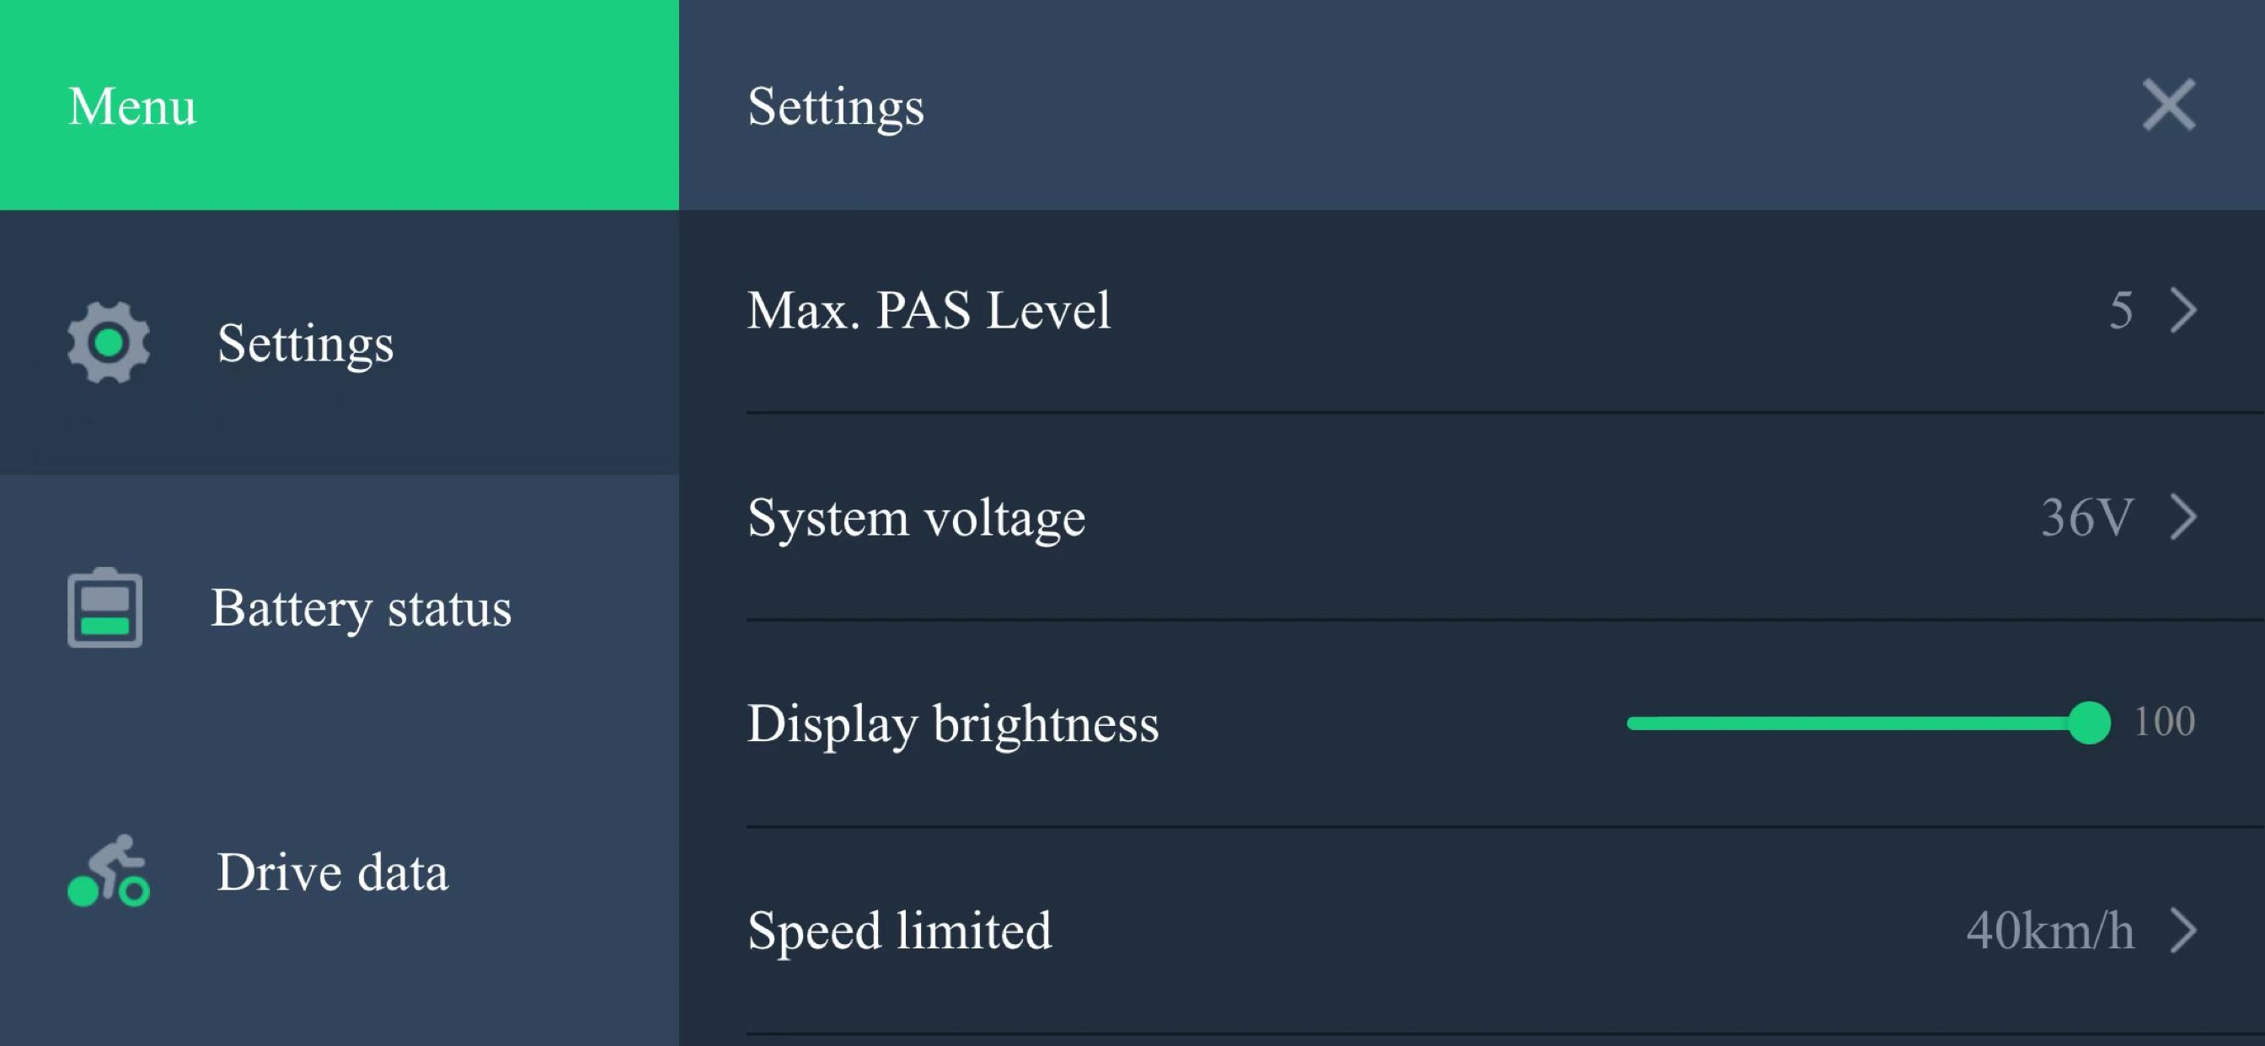Click the 40km/h speed value

click(x=2049, y=930)
